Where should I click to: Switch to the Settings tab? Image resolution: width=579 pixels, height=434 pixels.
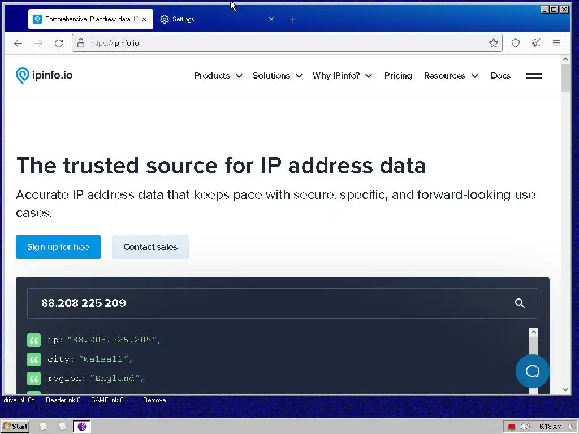click(x=218, y=19)
